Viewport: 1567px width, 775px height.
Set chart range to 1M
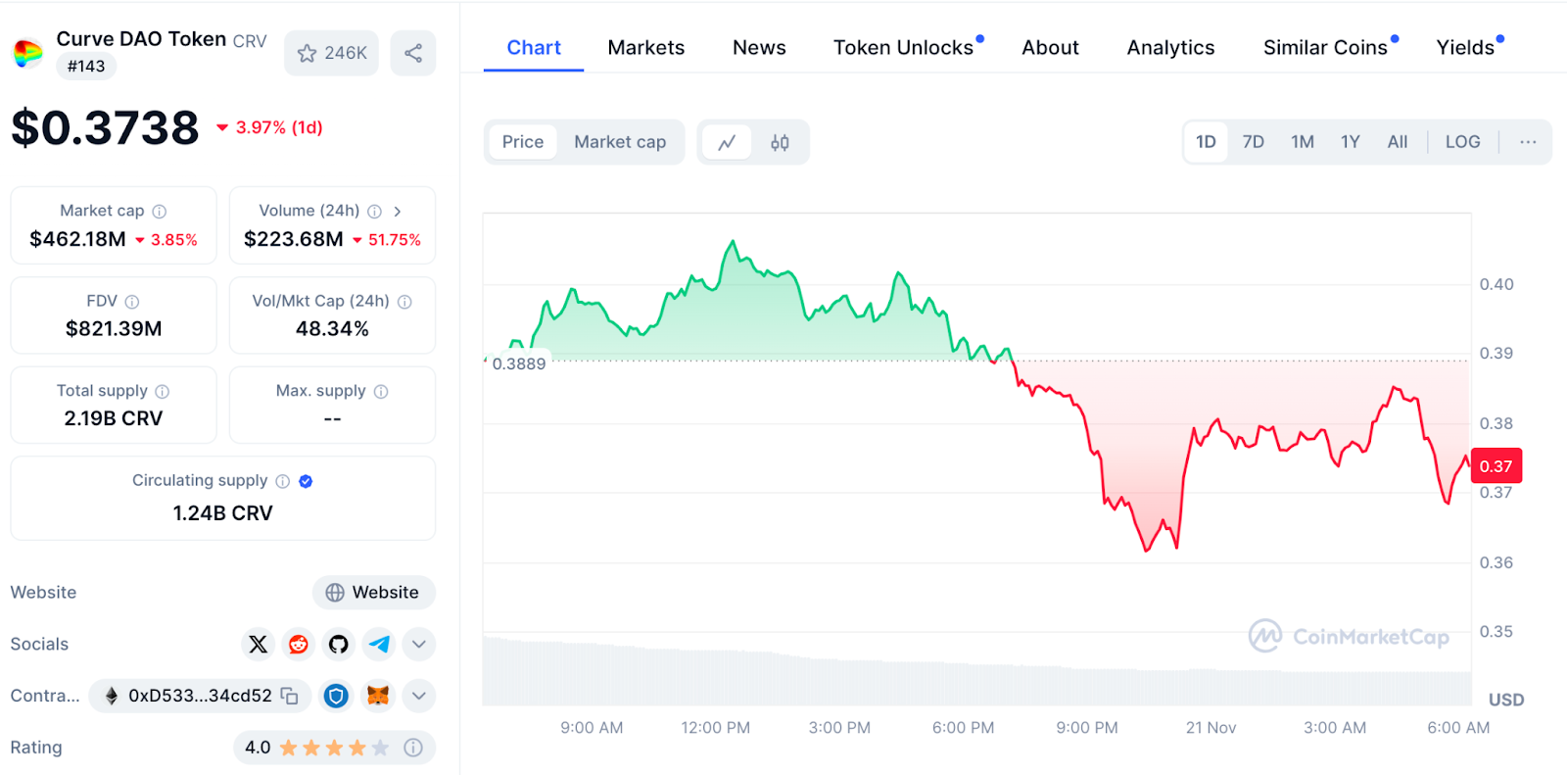tap(1303, 142)
